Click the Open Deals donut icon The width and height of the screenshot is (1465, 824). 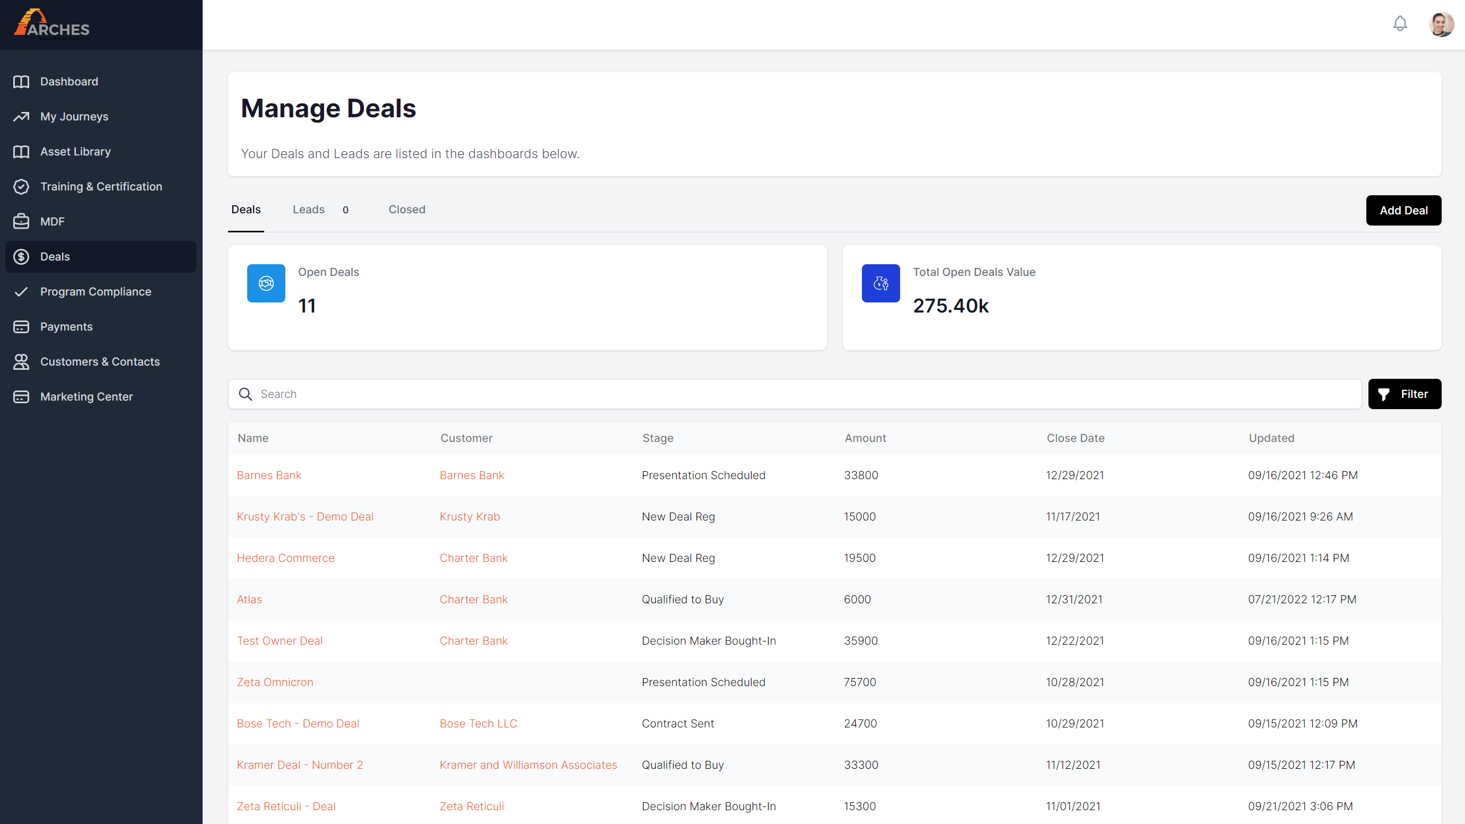coord(266,283)
